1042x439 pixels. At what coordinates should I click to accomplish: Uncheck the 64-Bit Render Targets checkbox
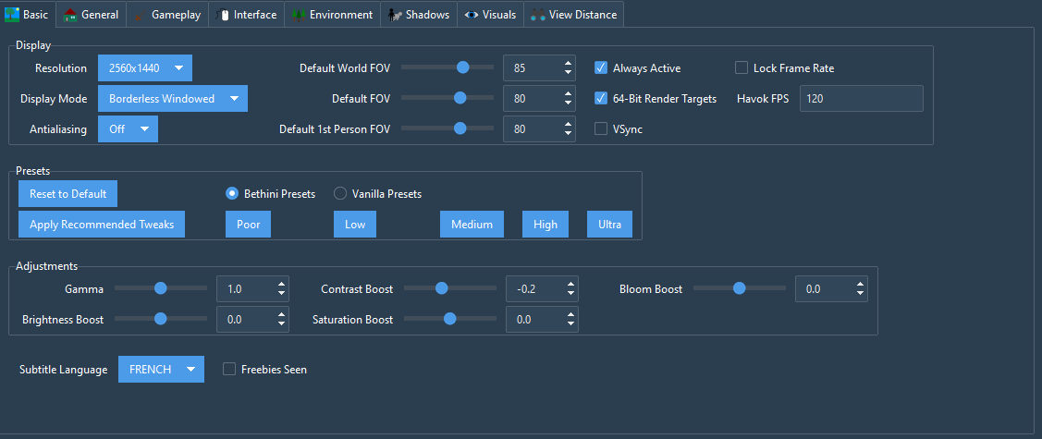pyautogui.click(x=601, y=98)
